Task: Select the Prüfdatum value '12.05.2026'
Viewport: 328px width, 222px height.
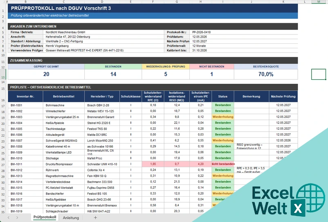Action: 244,37
